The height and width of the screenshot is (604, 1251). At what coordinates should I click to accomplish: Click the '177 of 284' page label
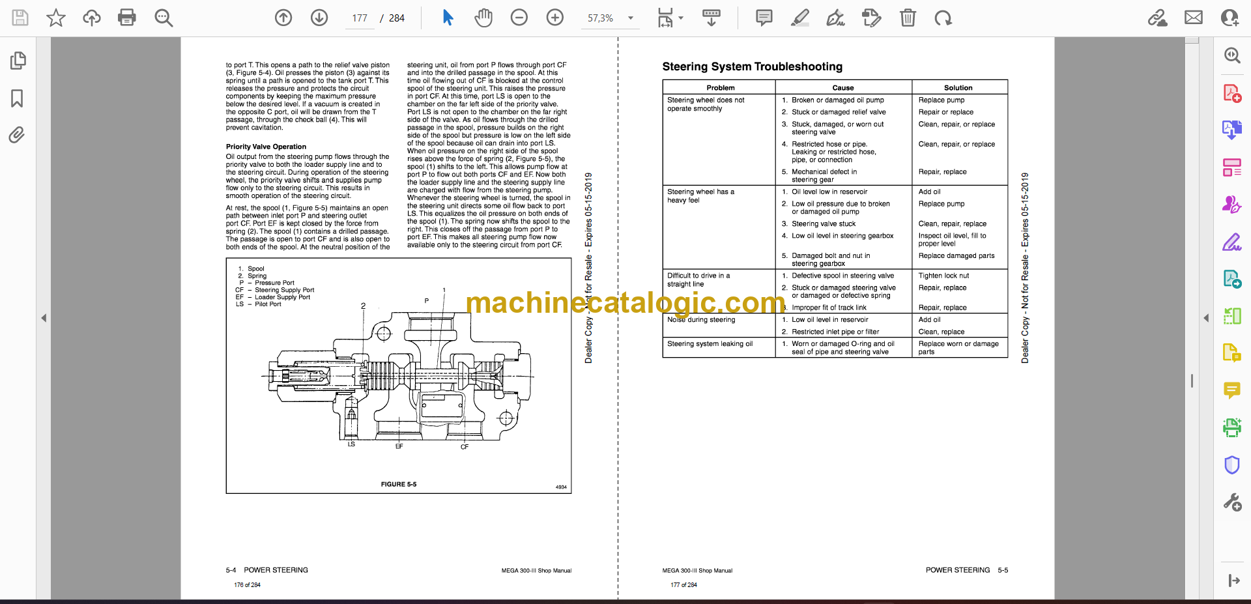pos(683,585)
